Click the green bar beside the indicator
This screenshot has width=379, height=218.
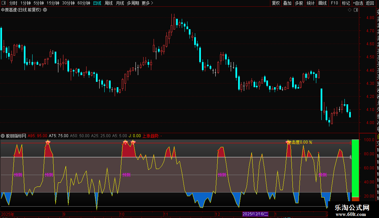coord(355,168)
